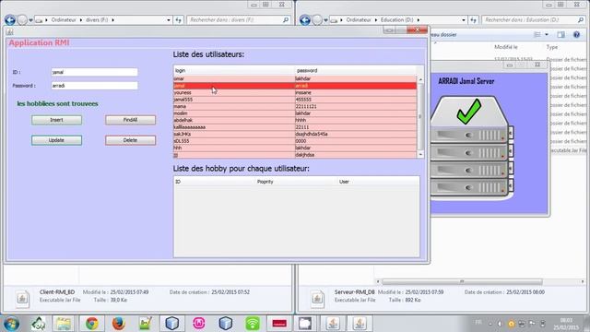
Task: Click the password cell '22111121'
Action: tap(356, 107)
